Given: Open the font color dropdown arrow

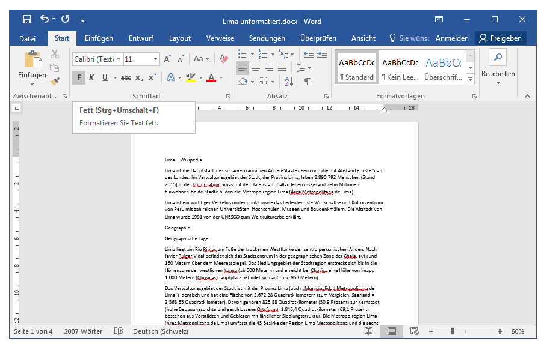Looking at the screenshot, I should pyautogui.click(x=221, y=78).
